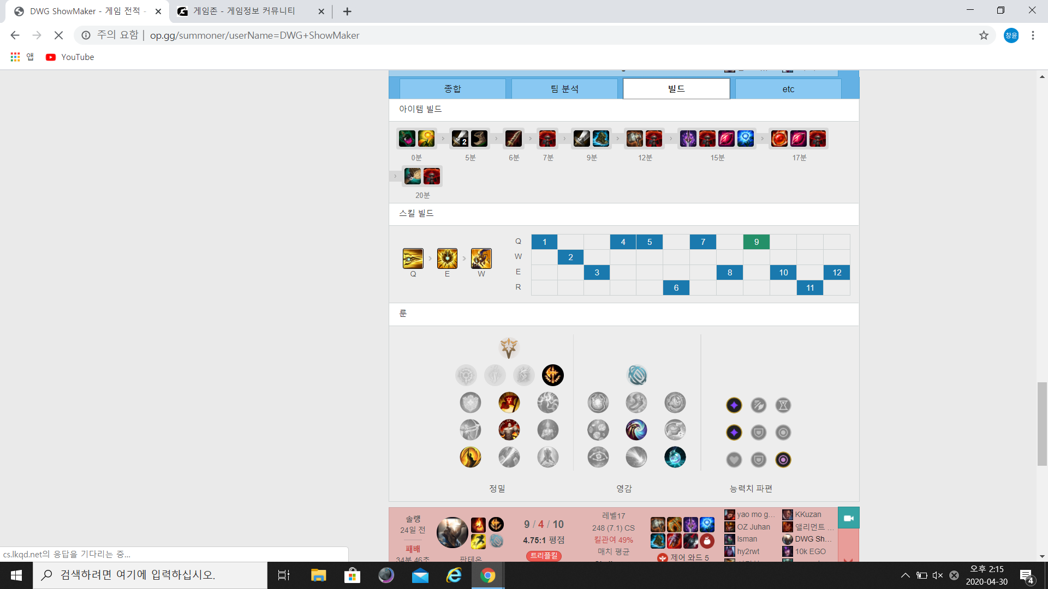Click the video camera replay button

(848, 518)
